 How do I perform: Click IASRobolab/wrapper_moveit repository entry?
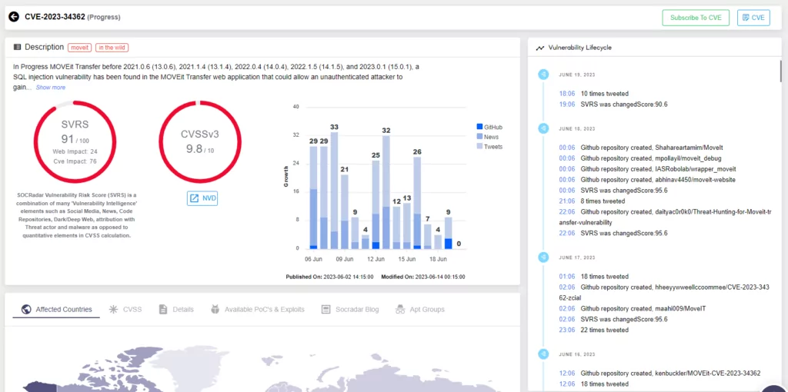pos(659,168)
